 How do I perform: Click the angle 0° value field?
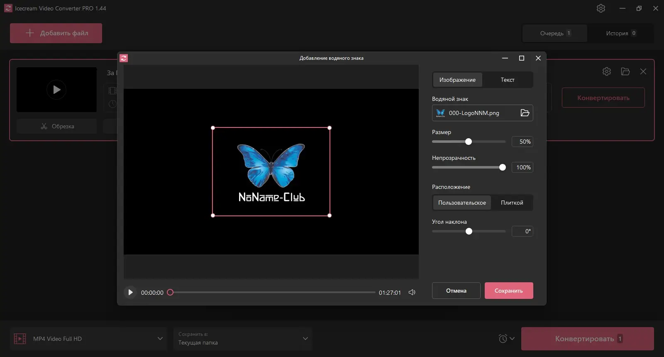coord(522,231)
